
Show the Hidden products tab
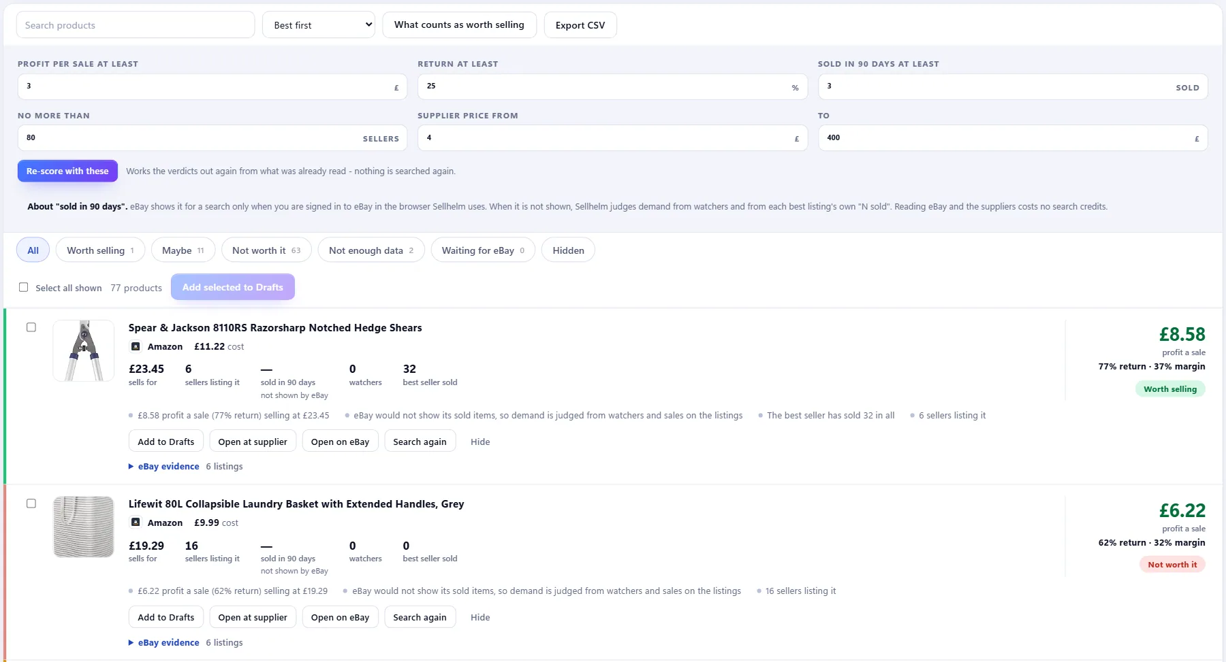pos(568,250)
